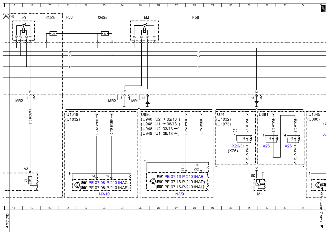Click the scissors cut-mark icon
This screenshot has width=329, height=235.
[x=6, y=16]
